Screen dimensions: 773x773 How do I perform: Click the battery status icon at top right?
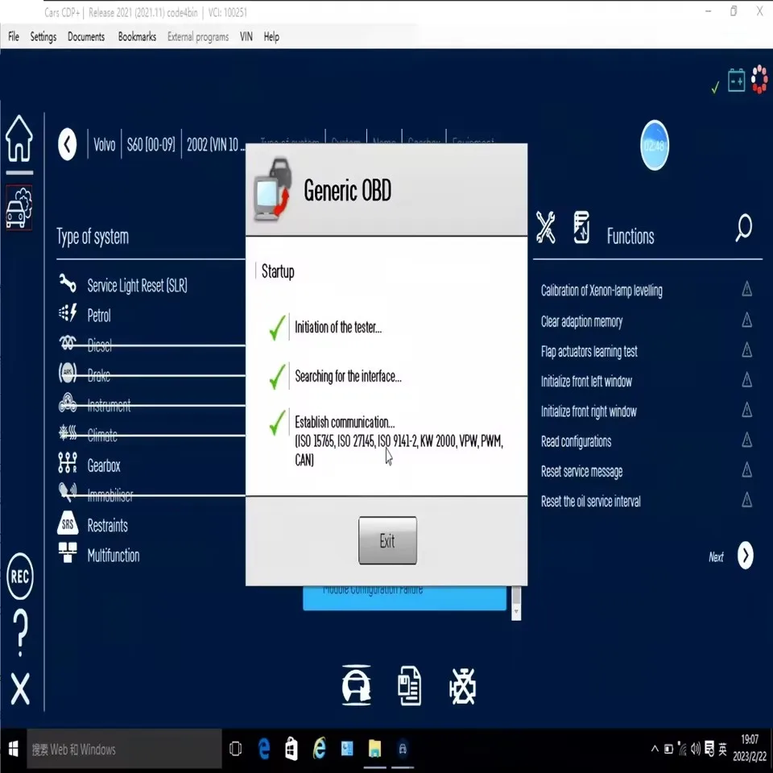coord(735,81)
